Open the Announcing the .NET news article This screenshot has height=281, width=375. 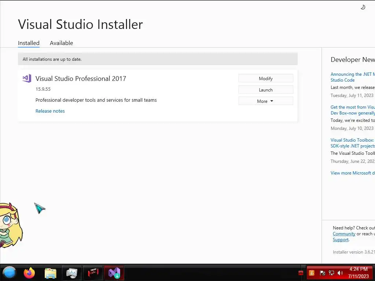click(x=353, y=77)
